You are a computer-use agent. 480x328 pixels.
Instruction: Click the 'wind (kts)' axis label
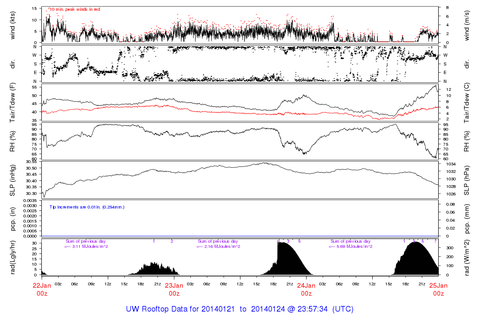[x=13, y=25]
